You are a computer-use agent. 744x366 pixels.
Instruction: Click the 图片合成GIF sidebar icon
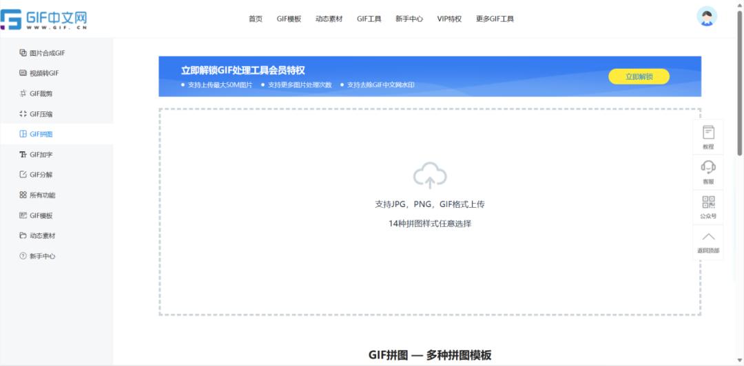23,52
